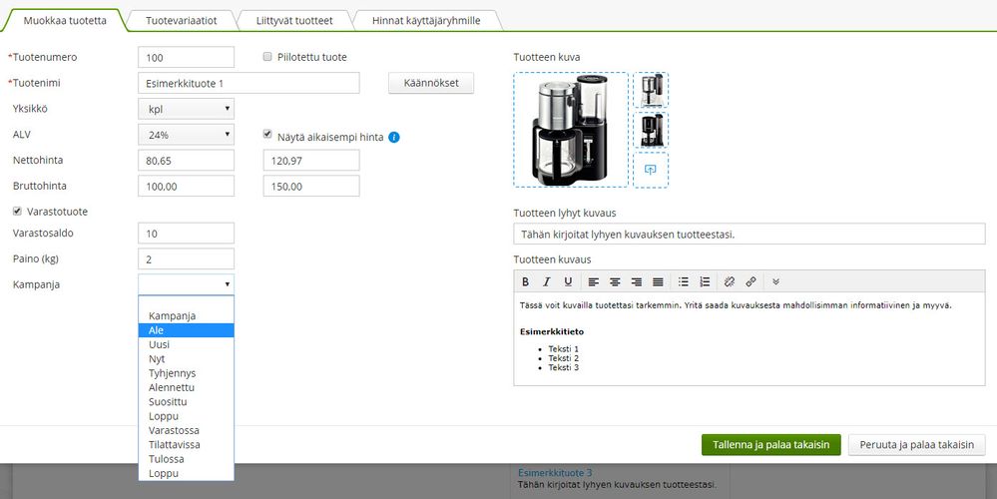The width and height of the screenshot is (997, 499).
Task: Uncheck Näytä aikaisempi hinta
Action: (x=267, y=134)
